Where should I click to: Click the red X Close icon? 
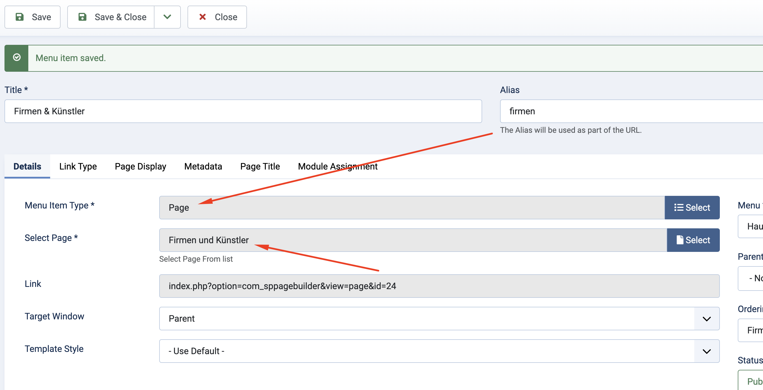203,17
